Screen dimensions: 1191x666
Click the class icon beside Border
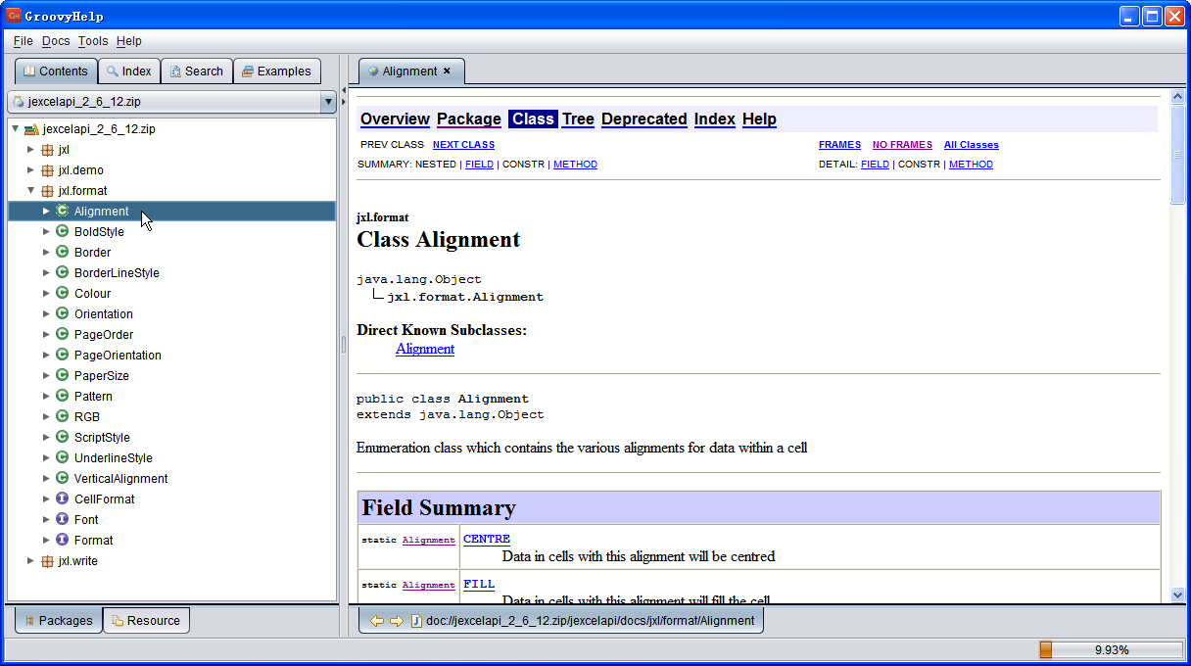click(62, 253)
